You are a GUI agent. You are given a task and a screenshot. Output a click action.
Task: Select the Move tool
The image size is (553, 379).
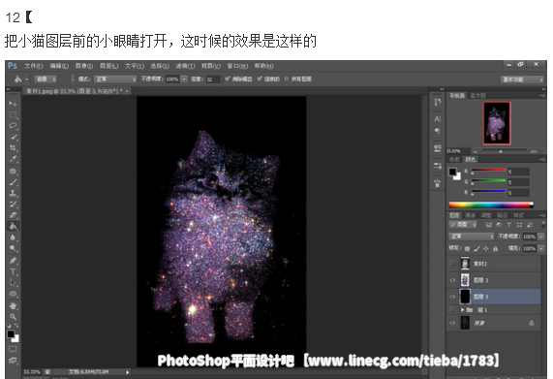[13, 103]
